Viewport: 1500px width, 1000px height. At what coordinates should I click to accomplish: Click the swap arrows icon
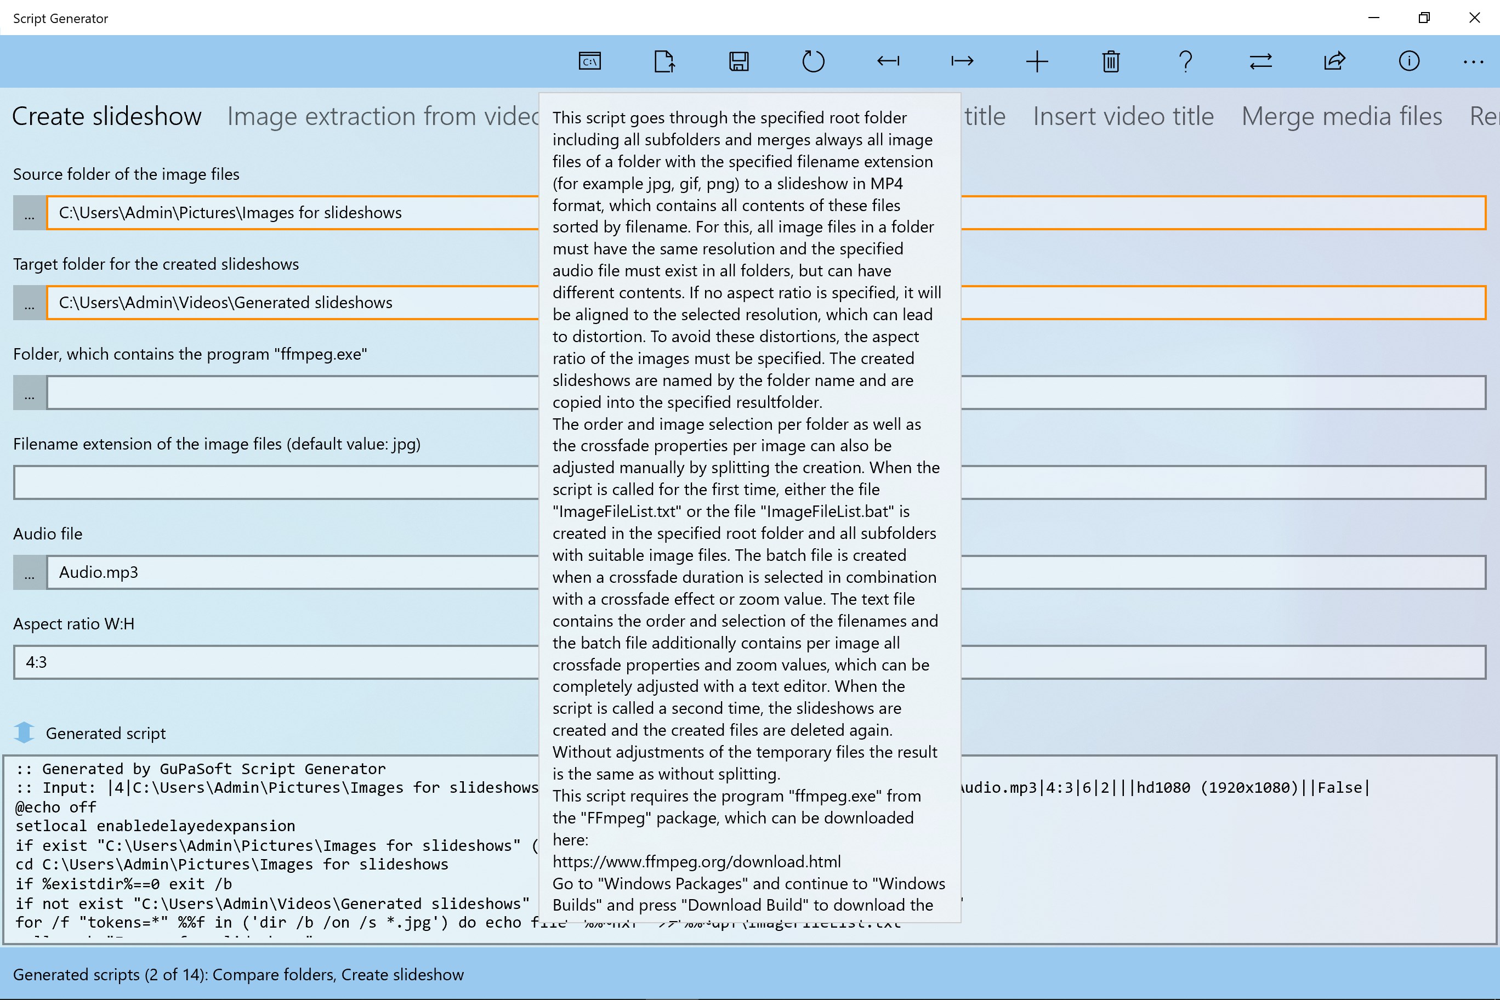1260,61
